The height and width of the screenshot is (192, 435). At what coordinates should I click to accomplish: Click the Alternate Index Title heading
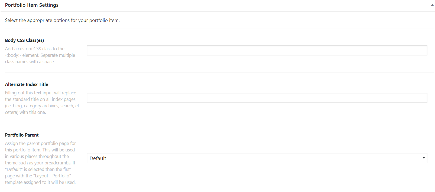tap(26, 84)
